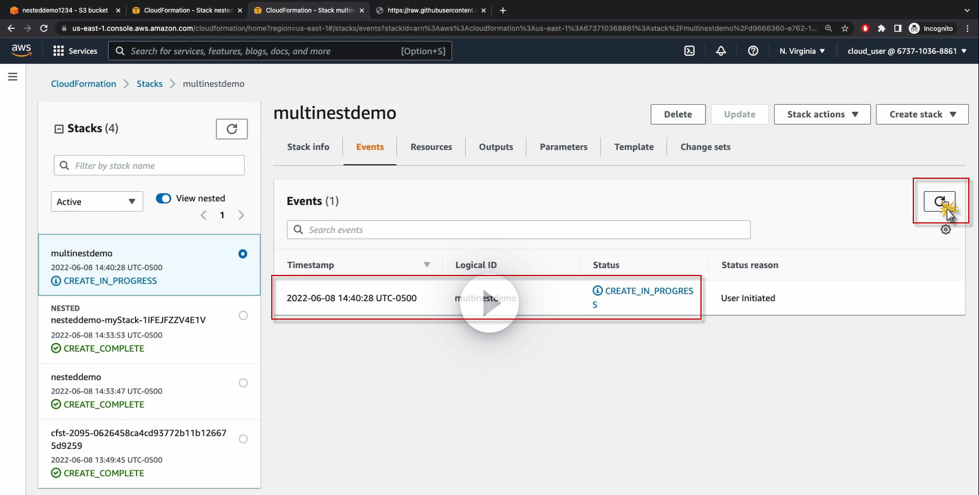Open the browser extensions puzzle icon

click(x=881, y=28)
